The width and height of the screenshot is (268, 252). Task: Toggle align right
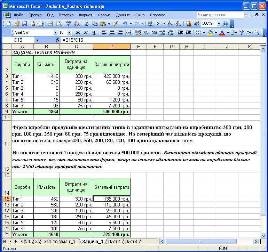(x=120, y=32)
